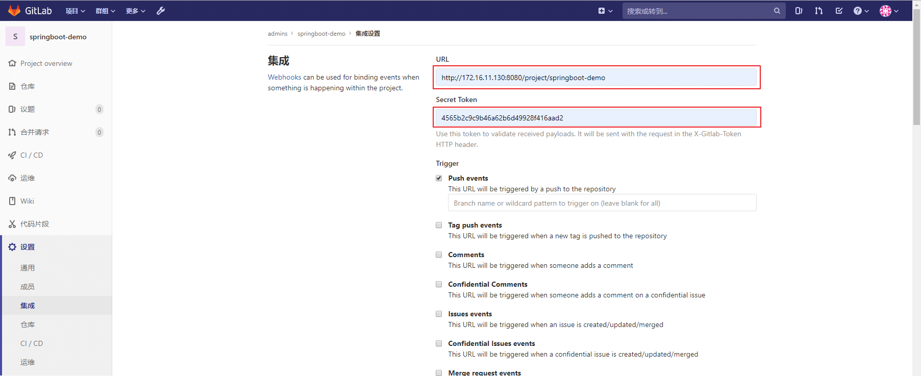Open the to-do list icon
The image size is (921, 376).
click(x=839, y=11)
